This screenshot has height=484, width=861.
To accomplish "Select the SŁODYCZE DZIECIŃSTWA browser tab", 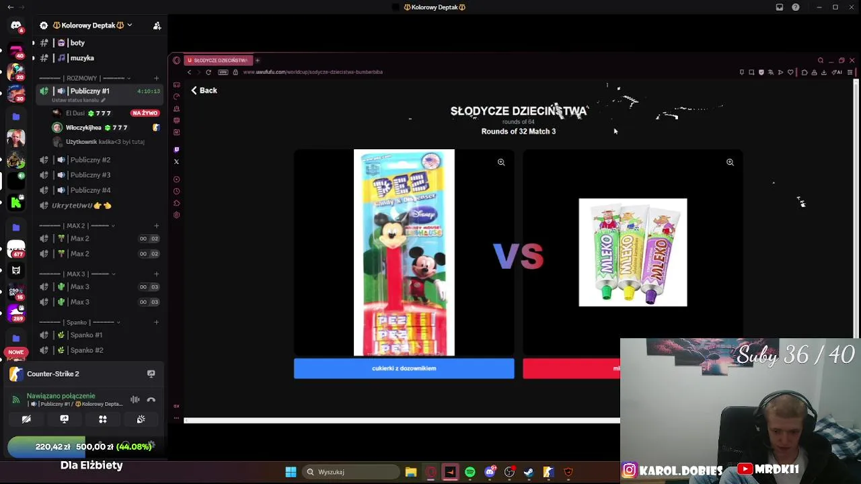I will (x=217, y=61).
